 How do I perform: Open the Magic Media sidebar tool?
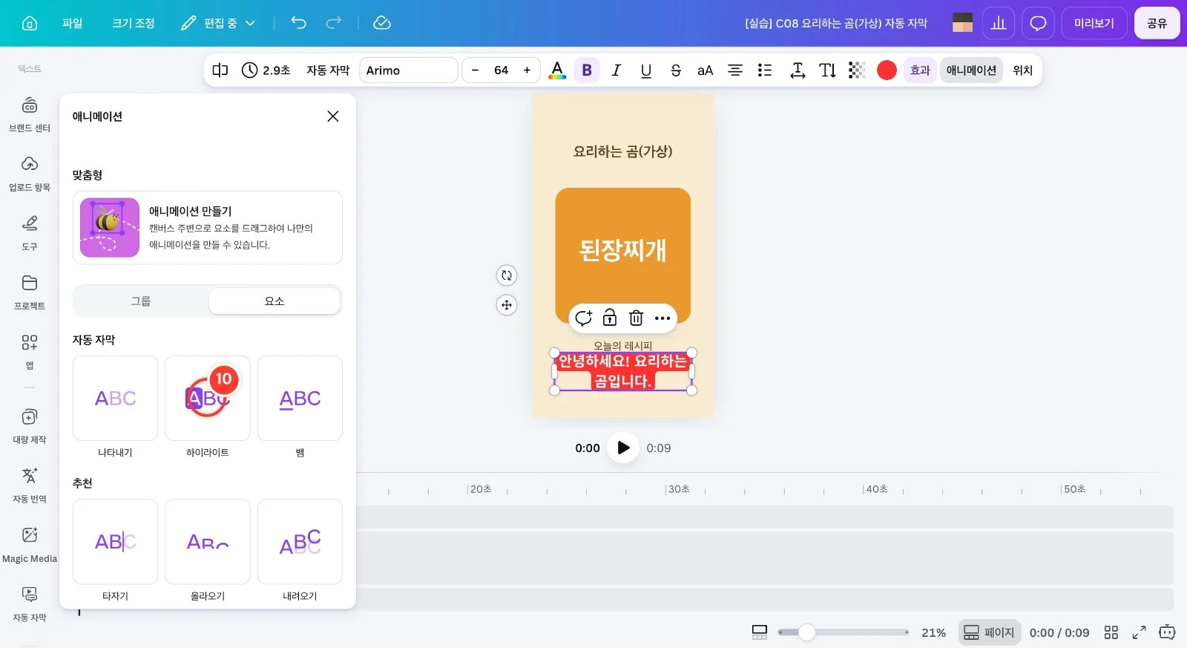coord(30,545)
